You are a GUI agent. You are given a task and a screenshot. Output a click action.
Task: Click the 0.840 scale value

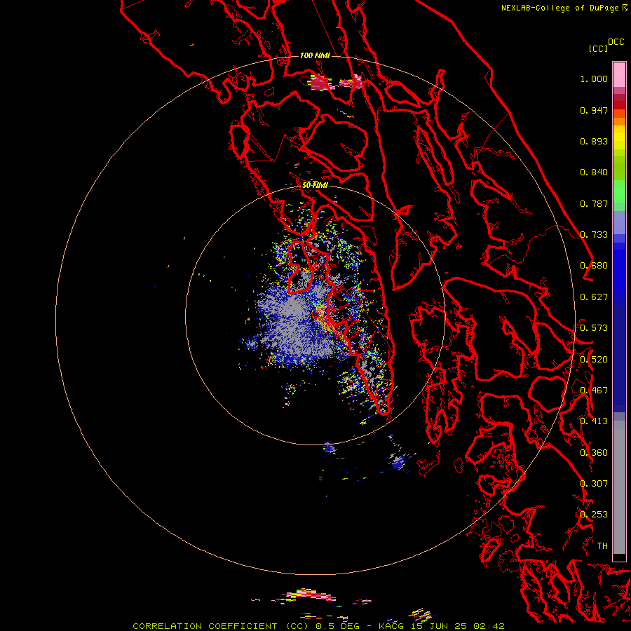coord(594,172)
